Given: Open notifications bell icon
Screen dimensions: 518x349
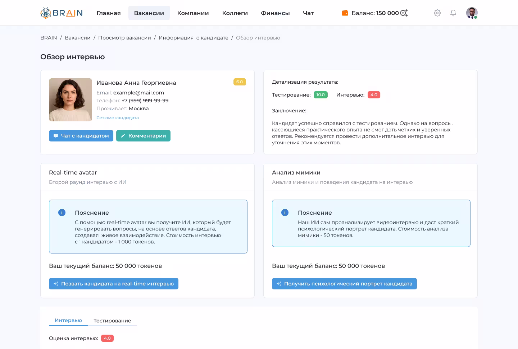Looking at the screenshot, I should (453, 13).
